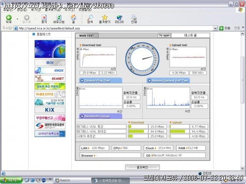Click the 15.9 Mbps average download bar
The width and height of the screenshot is (246, 184).
click(x=138, y=127)
